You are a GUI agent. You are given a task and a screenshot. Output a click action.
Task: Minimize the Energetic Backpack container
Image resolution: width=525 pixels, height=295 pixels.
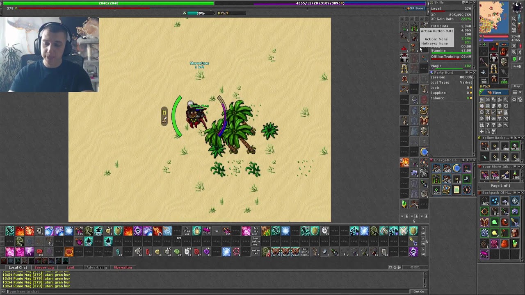[x=470, y=160]
